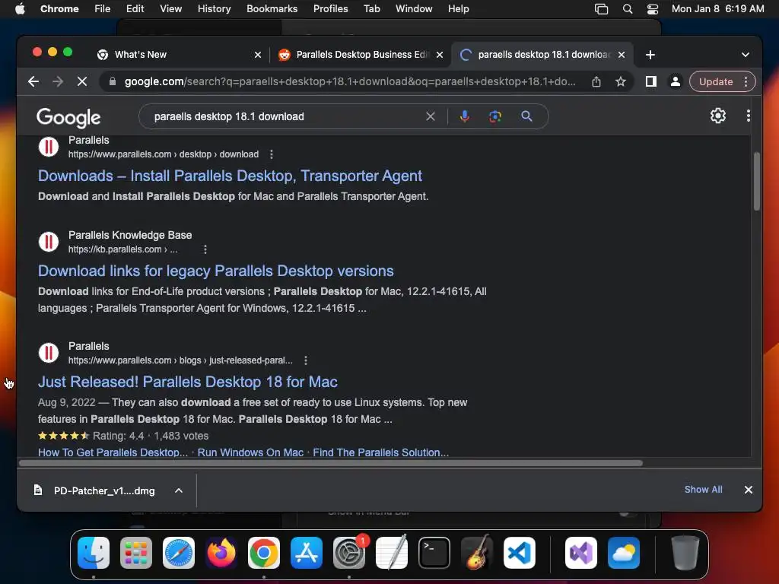This screenshot has height=584, width=779.
Task: Open the View menu
Action: coord(171,9)
